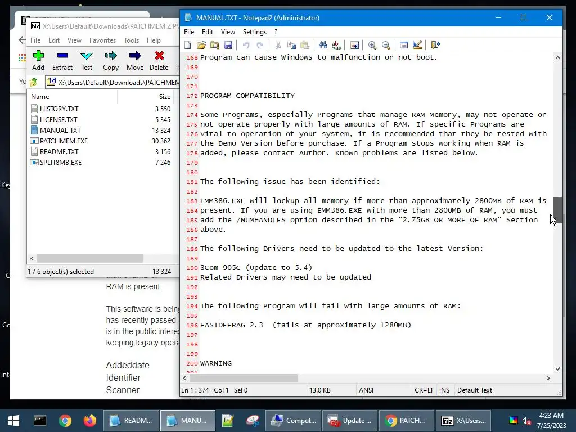Open the customize schemes ruler icon

[417, 45]
